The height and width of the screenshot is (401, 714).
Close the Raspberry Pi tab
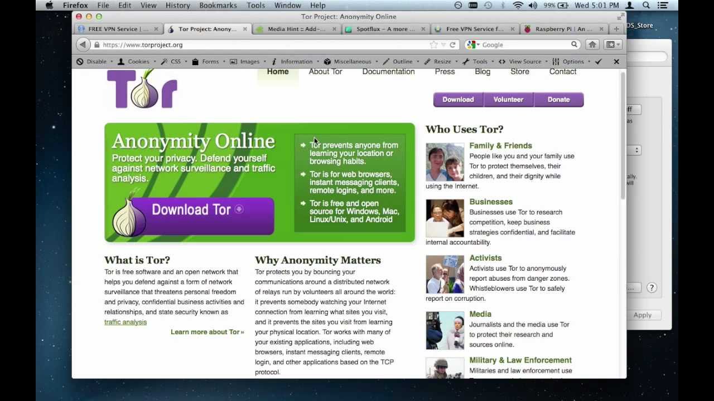602,29
